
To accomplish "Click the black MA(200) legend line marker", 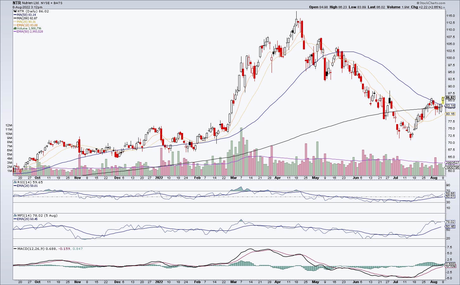I will tap(15, 18).
